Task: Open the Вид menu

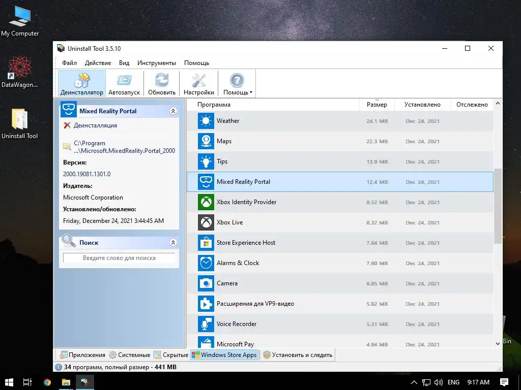Action: click(124, 62)
